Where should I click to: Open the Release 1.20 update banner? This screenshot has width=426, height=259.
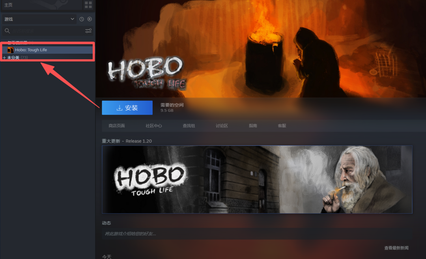pos(257,179)
